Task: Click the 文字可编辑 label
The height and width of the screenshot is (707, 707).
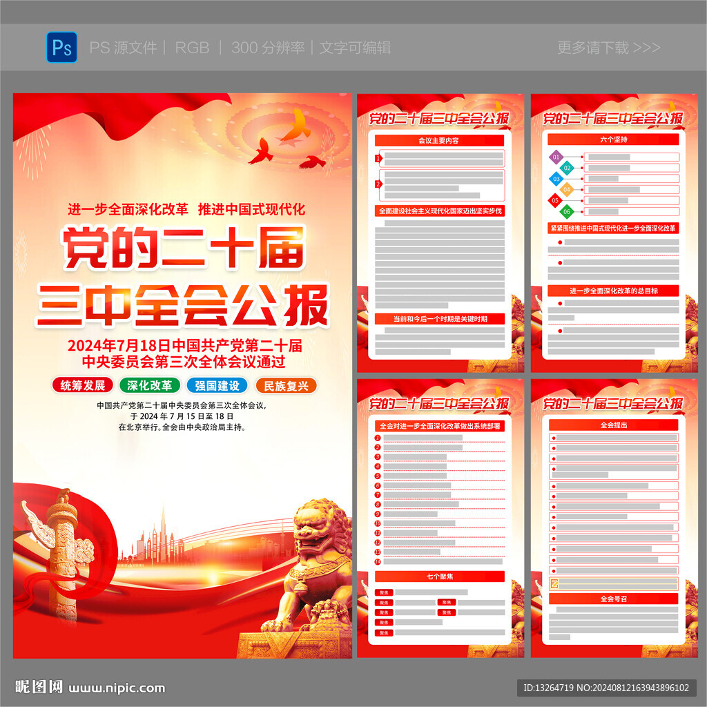Action: [x=356, y=48]
